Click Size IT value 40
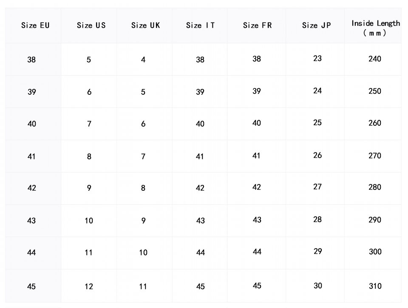Viewport: 408px width, 308px height. [200, 124]
